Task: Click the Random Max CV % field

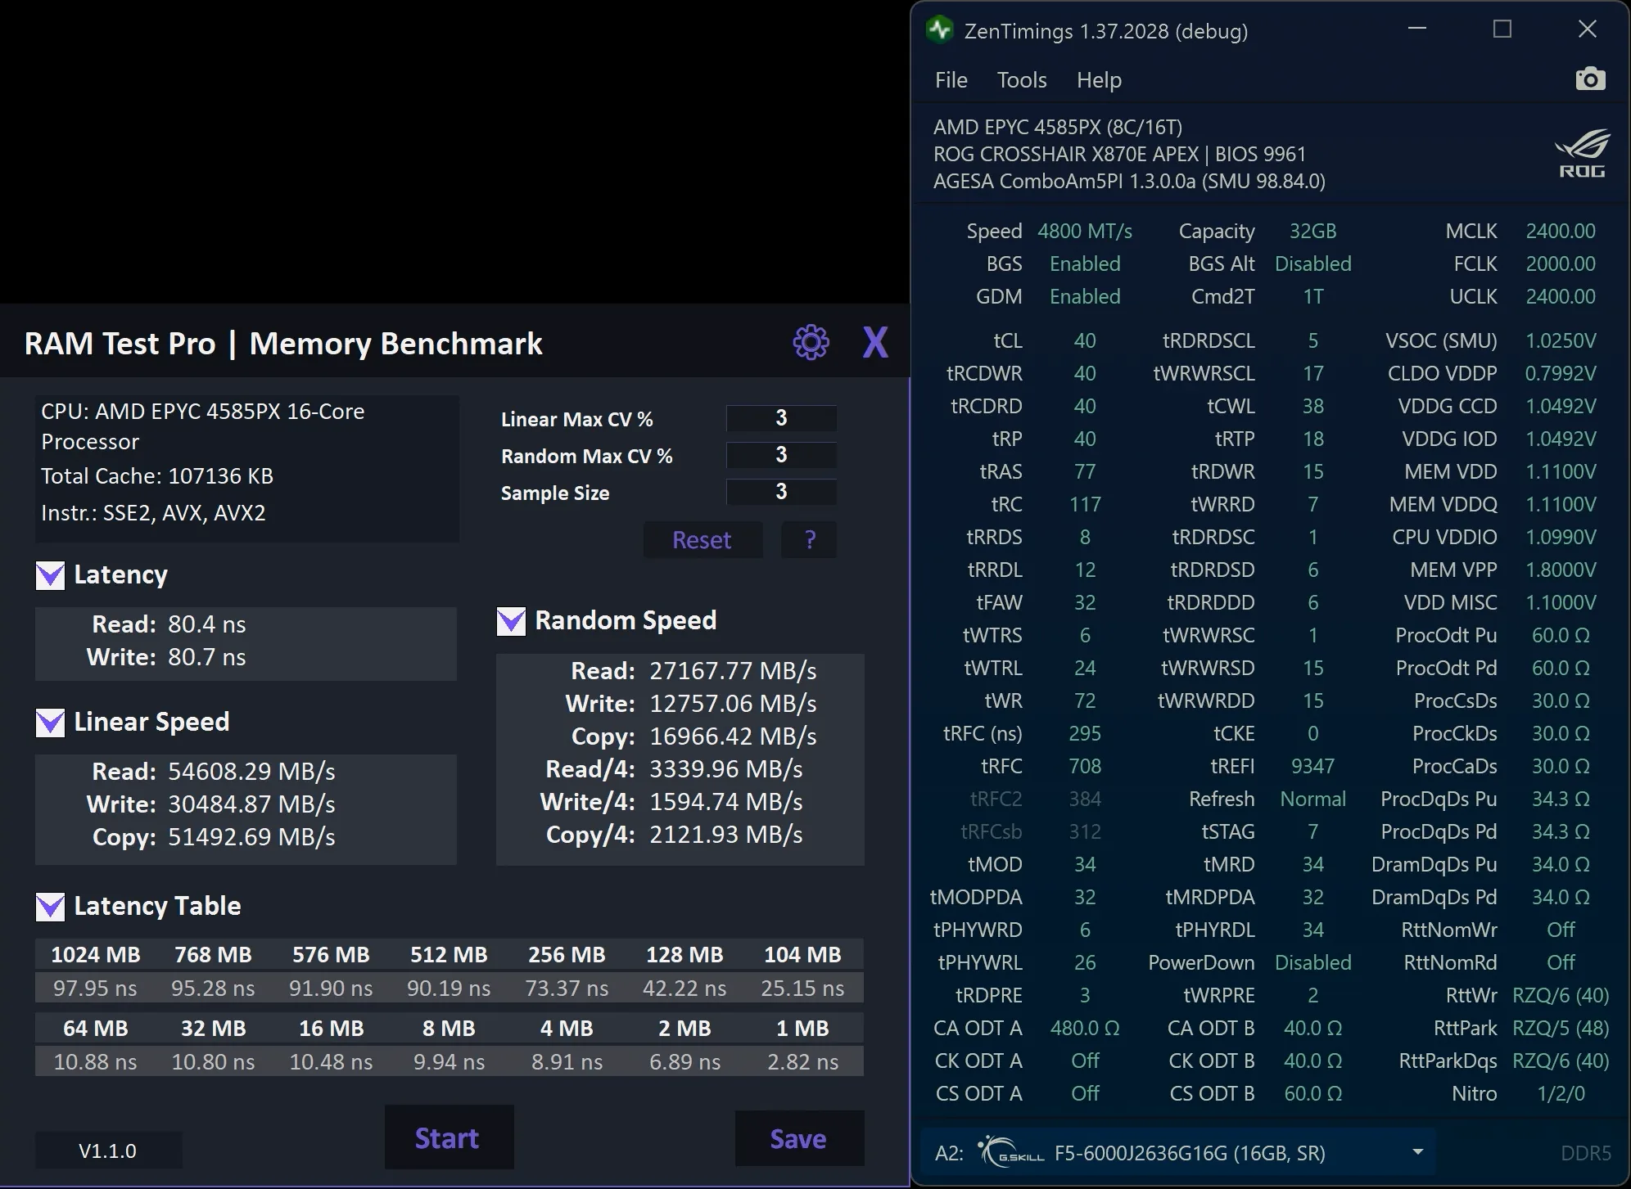Action: [x=781, y=455]
